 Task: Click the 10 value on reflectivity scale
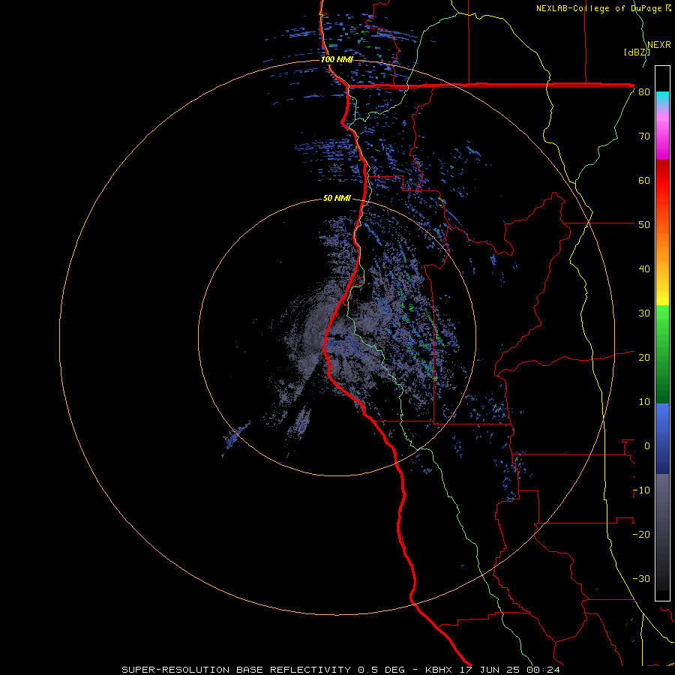(x=644, y=402)
